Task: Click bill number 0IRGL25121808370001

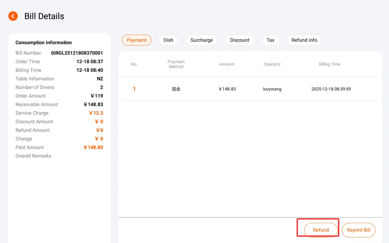Action: tap(77, 53)
